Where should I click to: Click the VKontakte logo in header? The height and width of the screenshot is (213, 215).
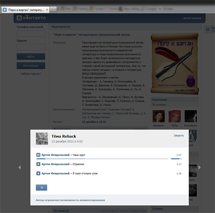pyautogui.click(x=31, y=18)
